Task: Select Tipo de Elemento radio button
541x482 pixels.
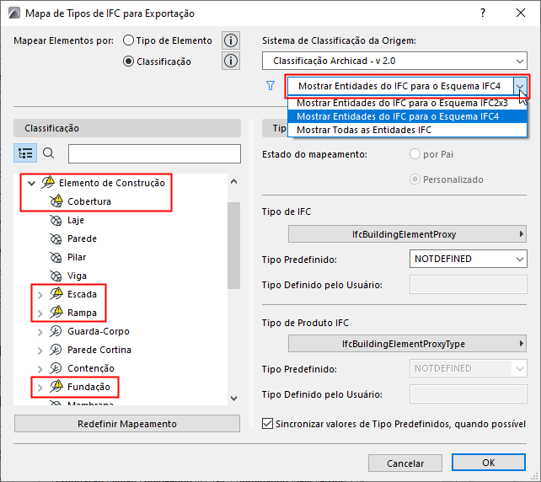Action: pos(128,40)
